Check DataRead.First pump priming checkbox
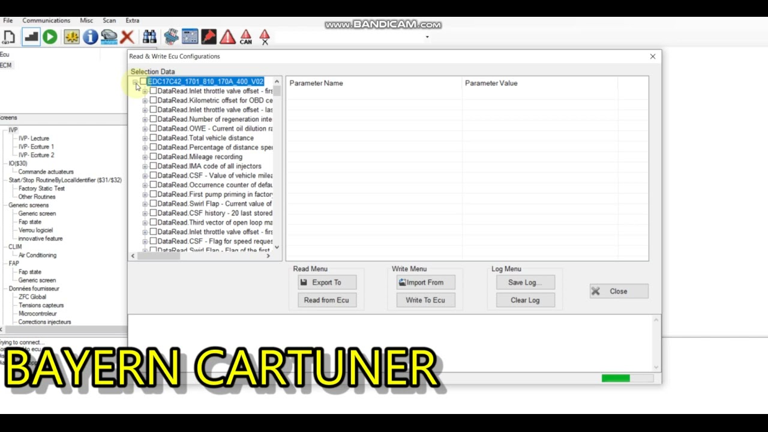 (153, 194)
